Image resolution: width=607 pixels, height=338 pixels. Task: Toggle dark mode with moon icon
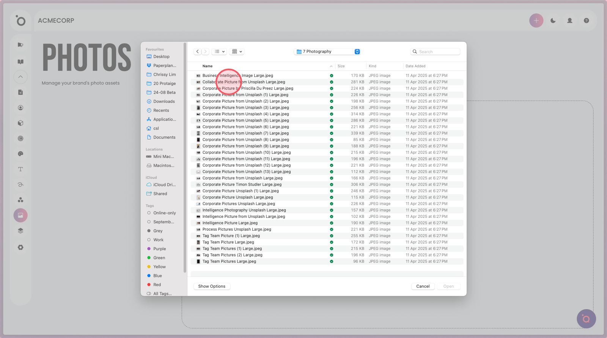click(x=553, y=20)
